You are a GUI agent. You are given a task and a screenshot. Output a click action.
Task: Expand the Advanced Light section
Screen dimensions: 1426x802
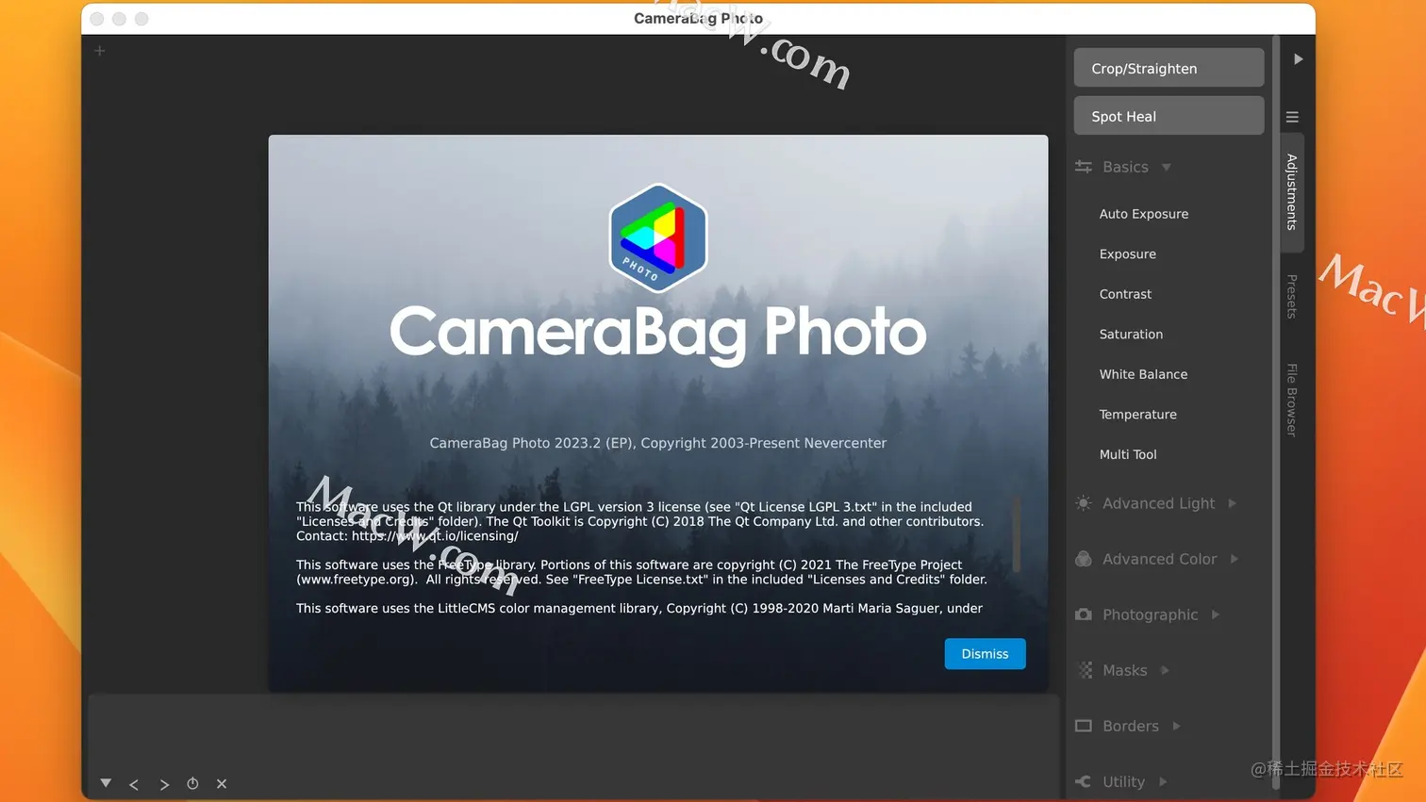click(x=1232, y=503)
